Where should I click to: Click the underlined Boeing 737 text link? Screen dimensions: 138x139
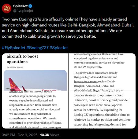(16, 92)
